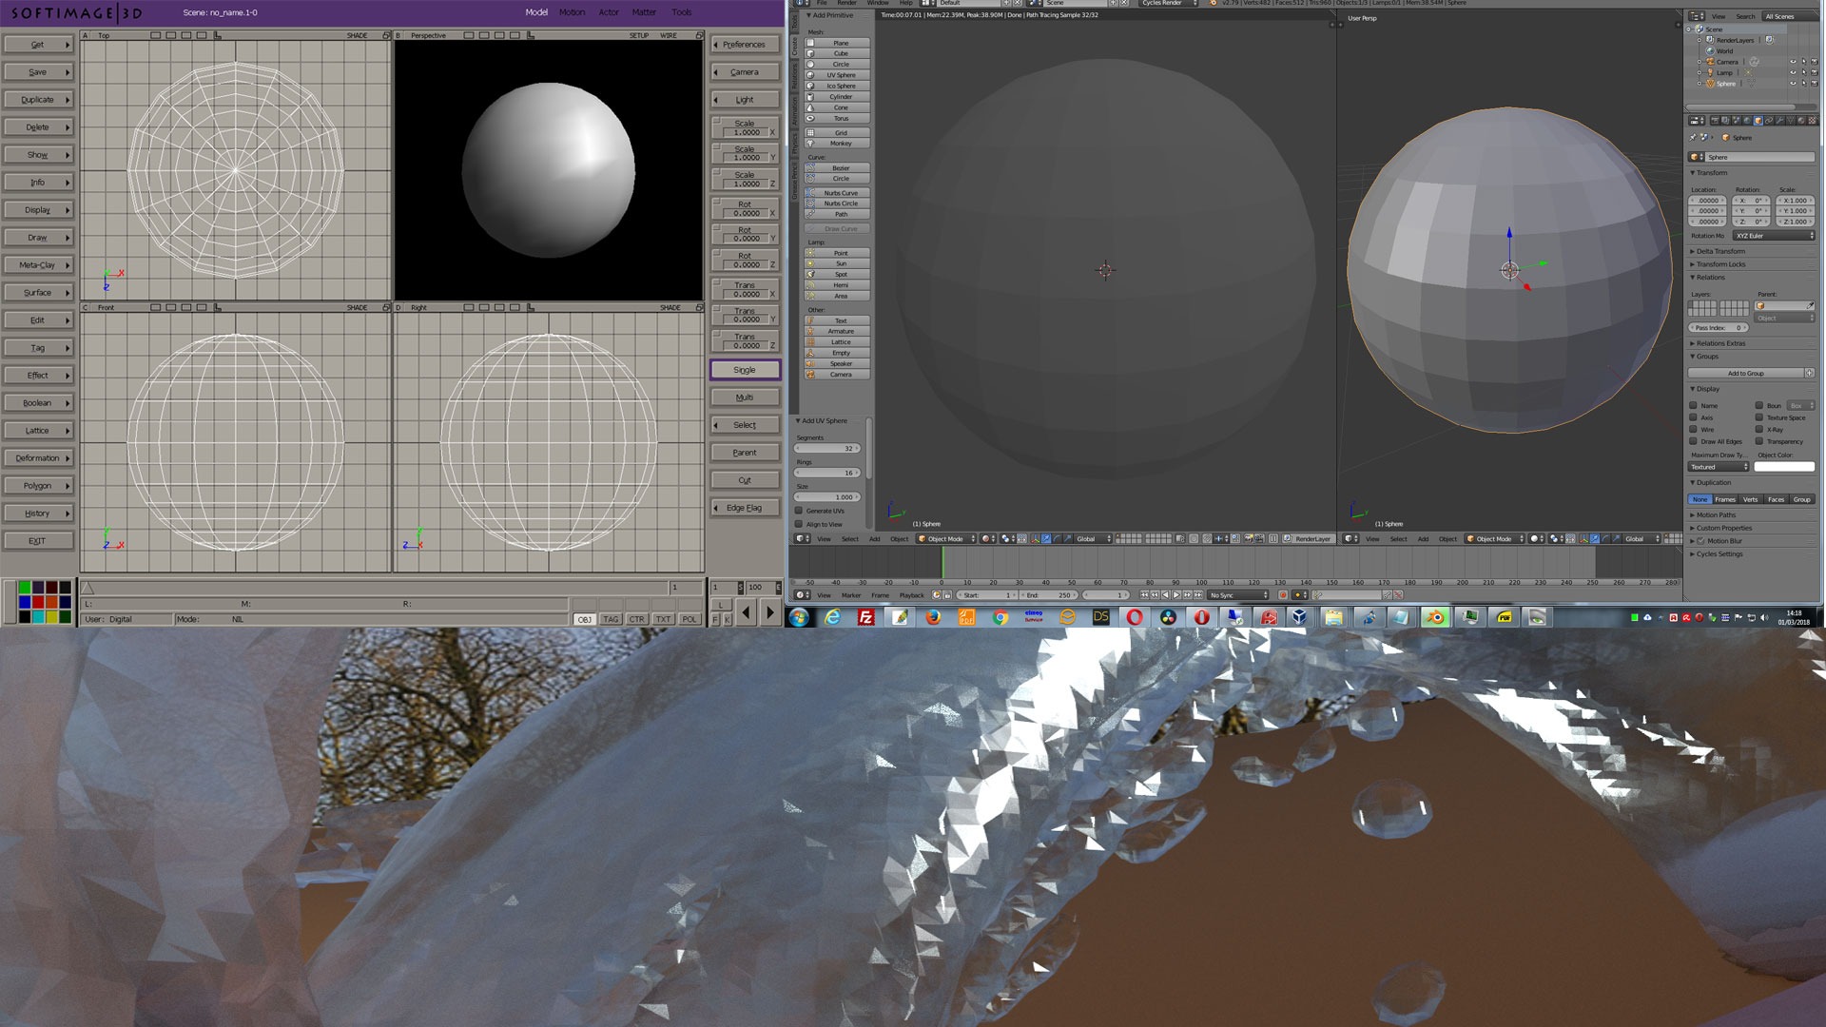This screenshot has width=1826, height=1027.
Task: Toggle Wire display checkbox
Action: coord(1693,429)
